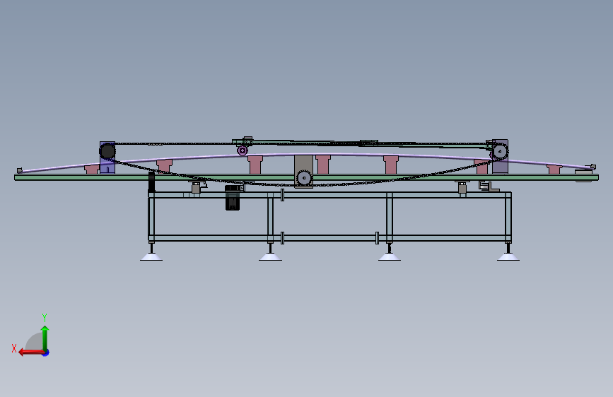This screenshot has height=397, width=613.
Task: Select the black vertical post at frame's left
Action: point(151,182)
